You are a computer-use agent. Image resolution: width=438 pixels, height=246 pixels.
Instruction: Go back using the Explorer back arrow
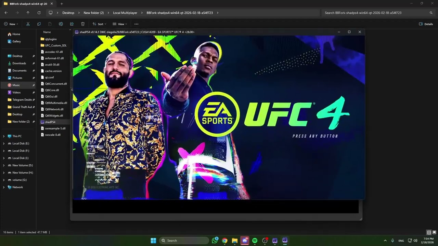point(6,13)
